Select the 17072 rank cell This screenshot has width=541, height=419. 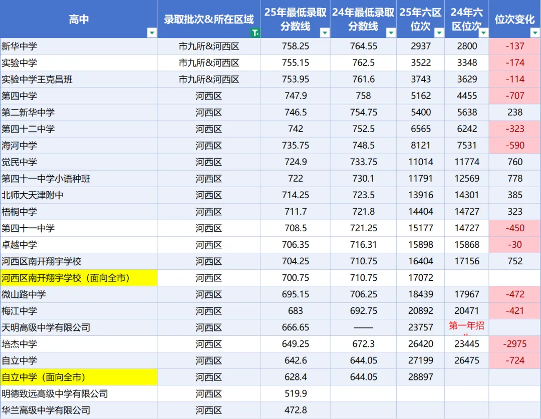click(x=421, y=278)
